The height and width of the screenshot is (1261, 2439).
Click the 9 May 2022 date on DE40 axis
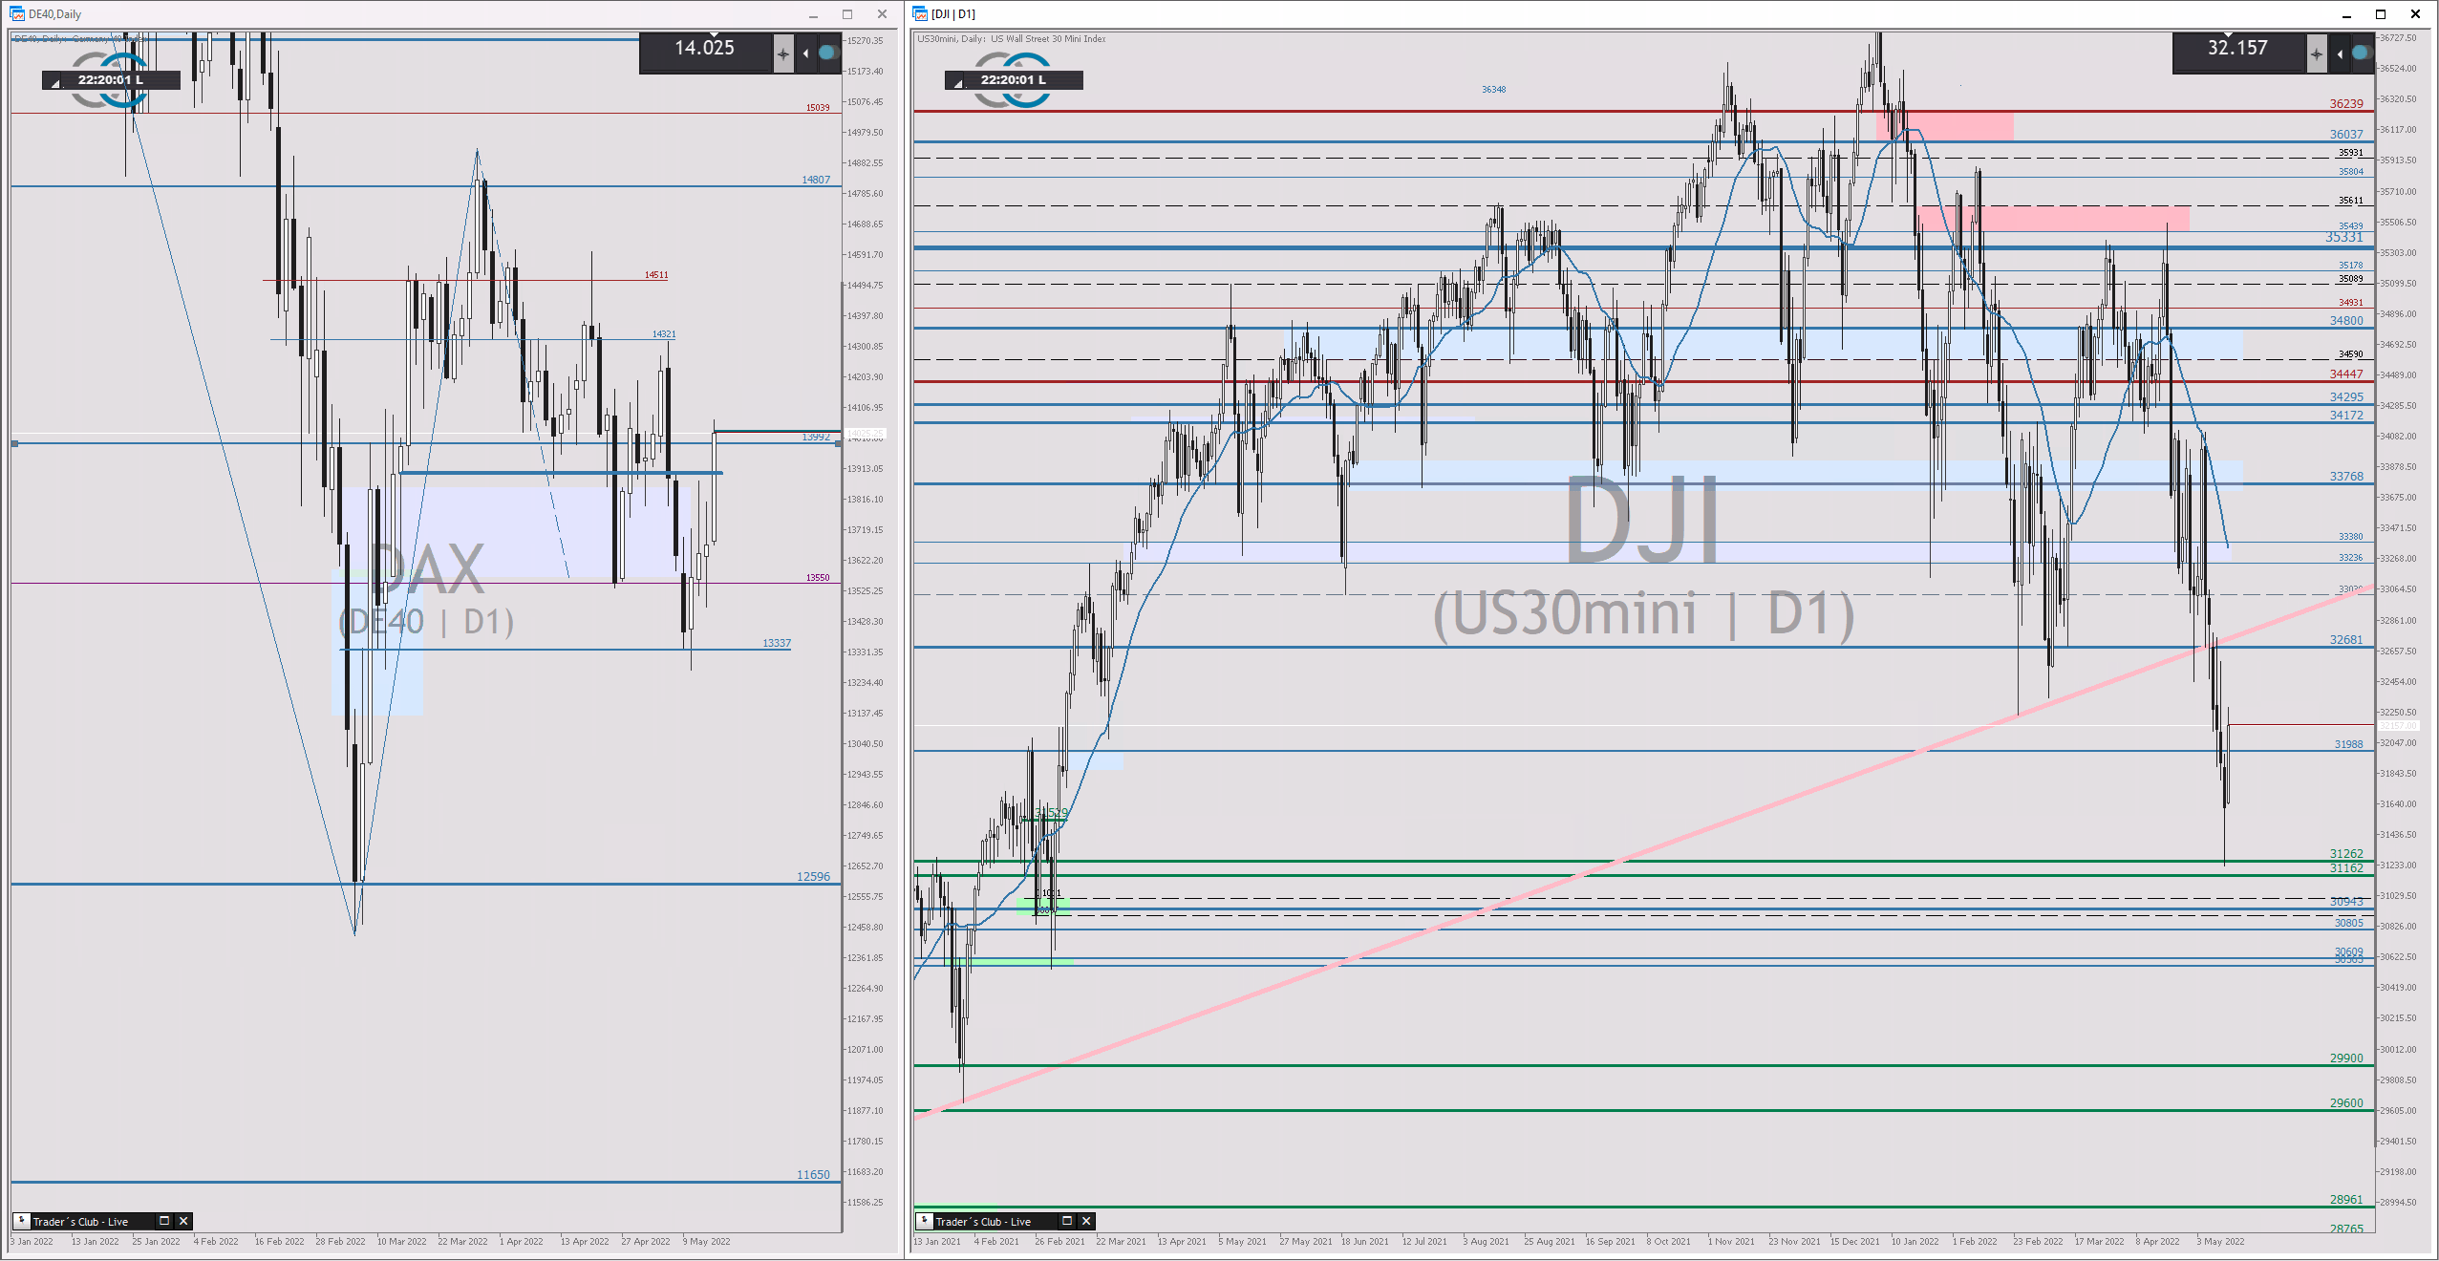[706, 1242]
